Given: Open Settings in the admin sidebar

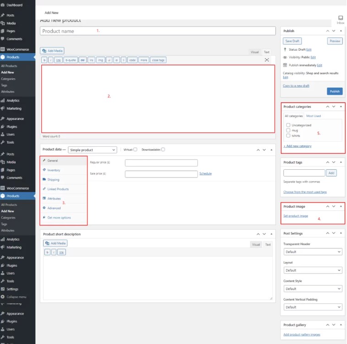Looking at the screenshot, I should tap(12, 289).
